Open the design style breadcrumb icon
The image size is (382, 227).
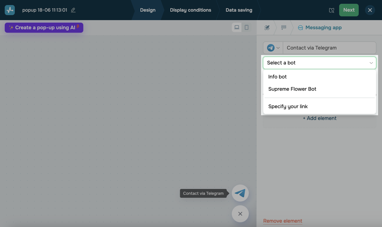click(x=267, y=28)
